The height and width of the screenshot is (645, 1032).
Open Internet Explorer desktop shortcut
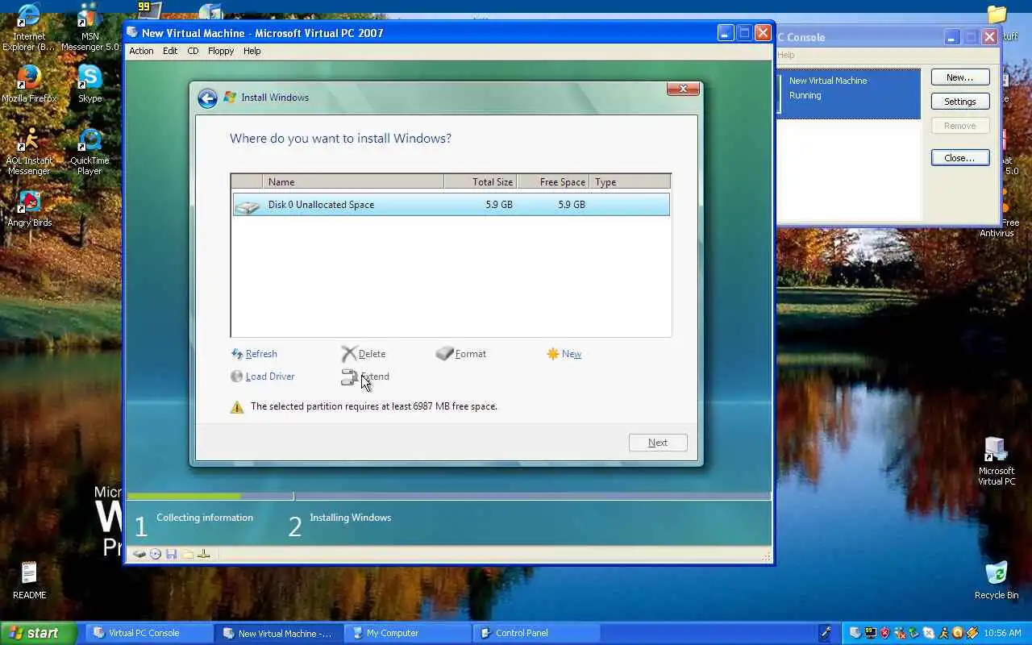click(29, 27)
